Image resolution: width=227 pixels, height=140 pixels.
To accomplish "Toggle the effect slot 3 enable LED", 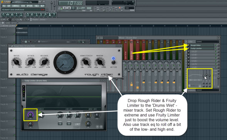I will [x=215, y=51].
